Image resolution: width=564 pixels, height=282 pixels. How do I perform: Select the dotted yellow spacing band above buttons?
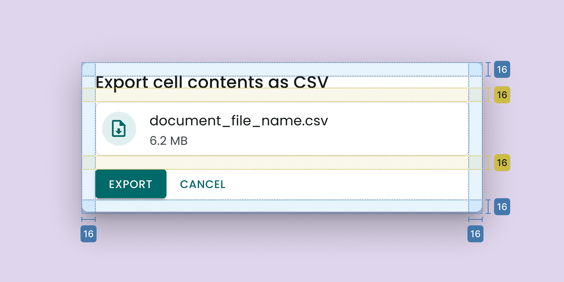click(282, 163)
